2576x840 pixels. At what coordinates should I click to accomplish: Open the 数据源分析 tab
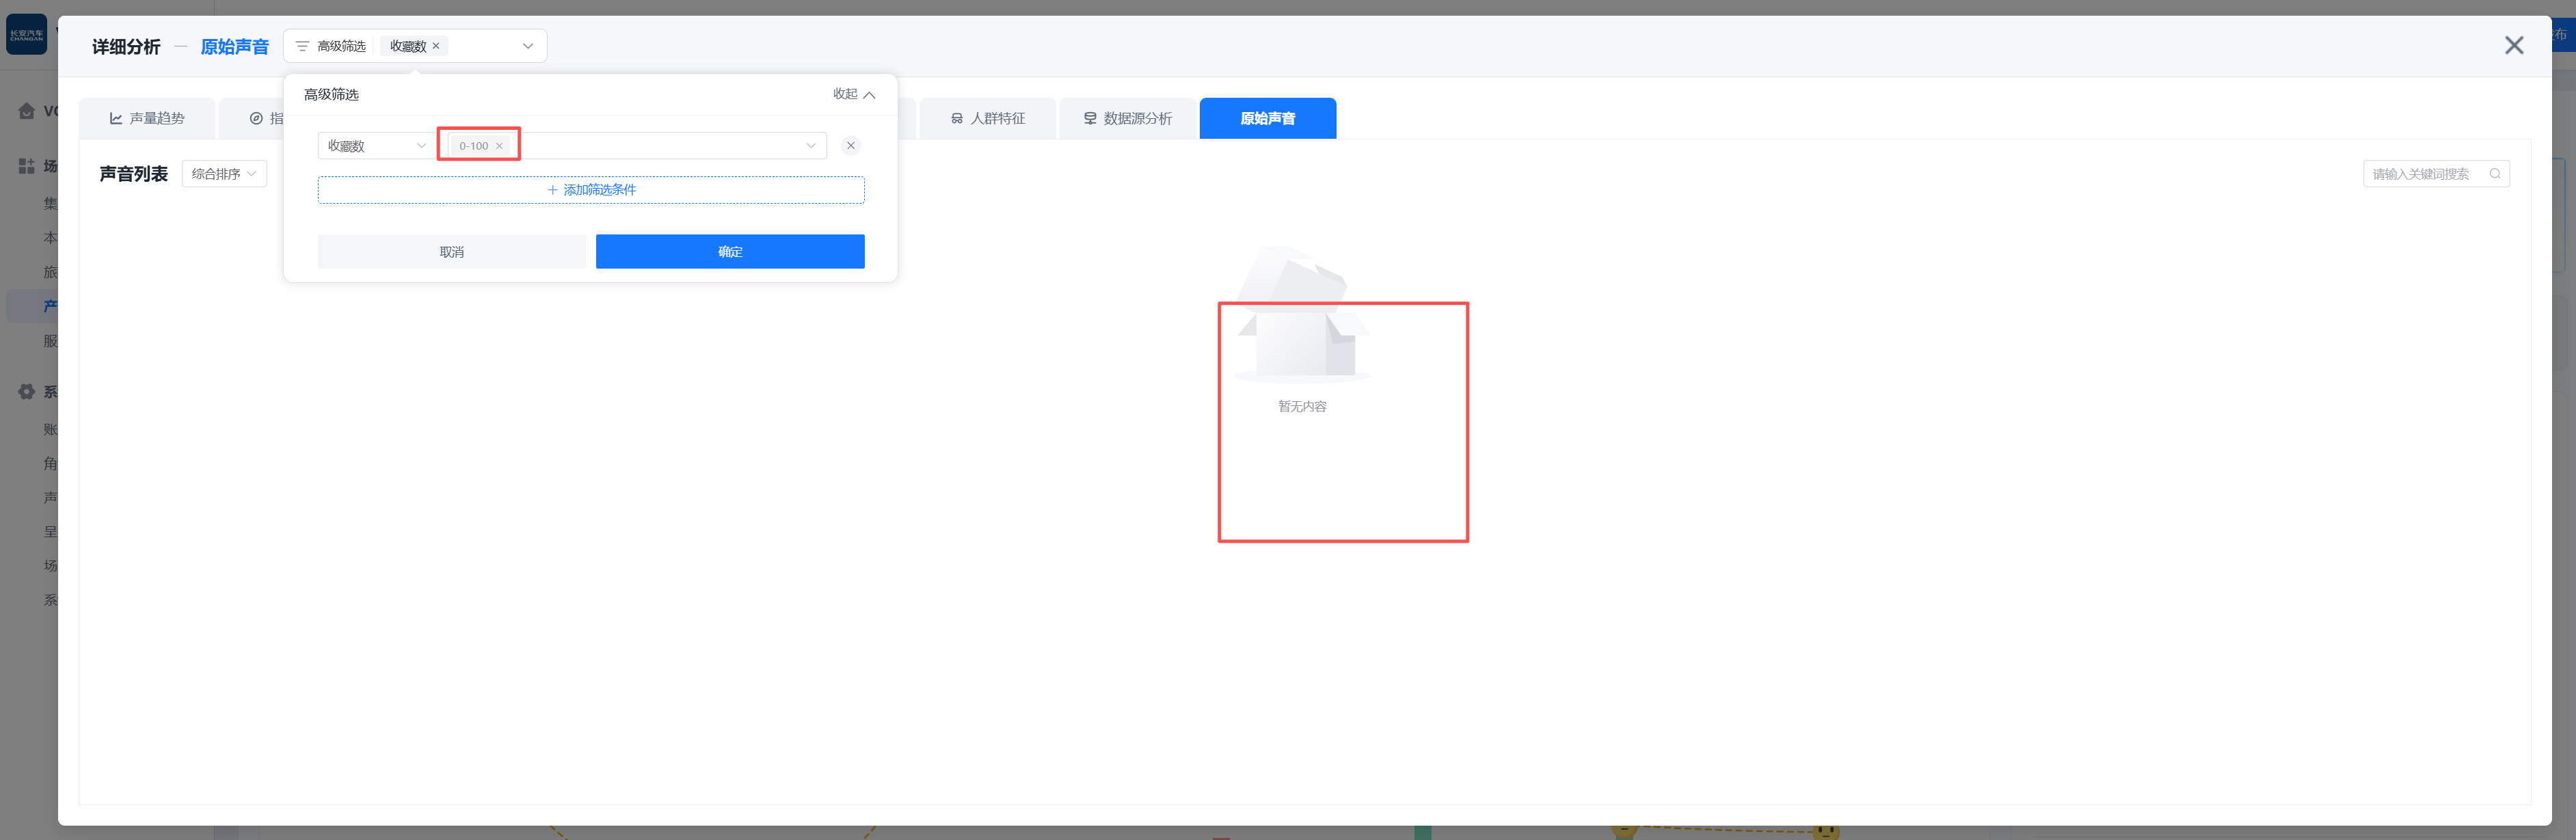tap(1127, 118)
